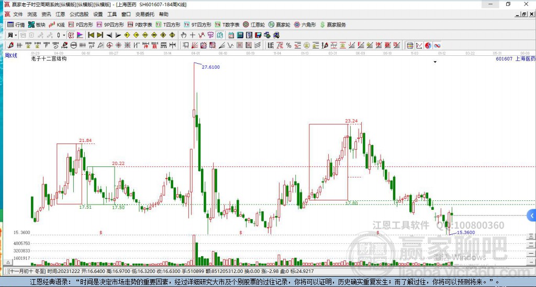
Task: Open the 9T四方形 tool
Action: (x=197, y=25)
